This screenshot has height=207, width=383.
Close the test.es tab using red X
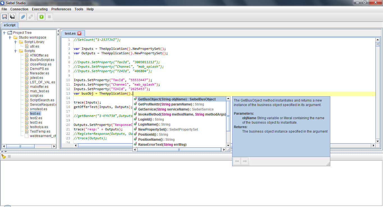pos(79,33)
